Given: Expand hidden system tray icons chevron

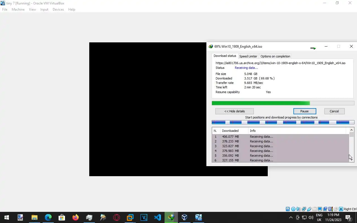Looking at the screenshot, I should click(x=291, y=217).
